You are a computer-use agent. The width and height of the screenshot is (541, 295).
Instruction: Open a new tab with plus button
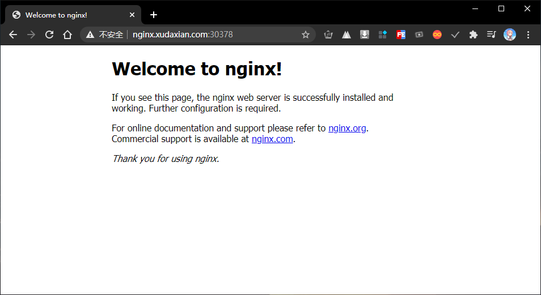(x=154, y=15)
